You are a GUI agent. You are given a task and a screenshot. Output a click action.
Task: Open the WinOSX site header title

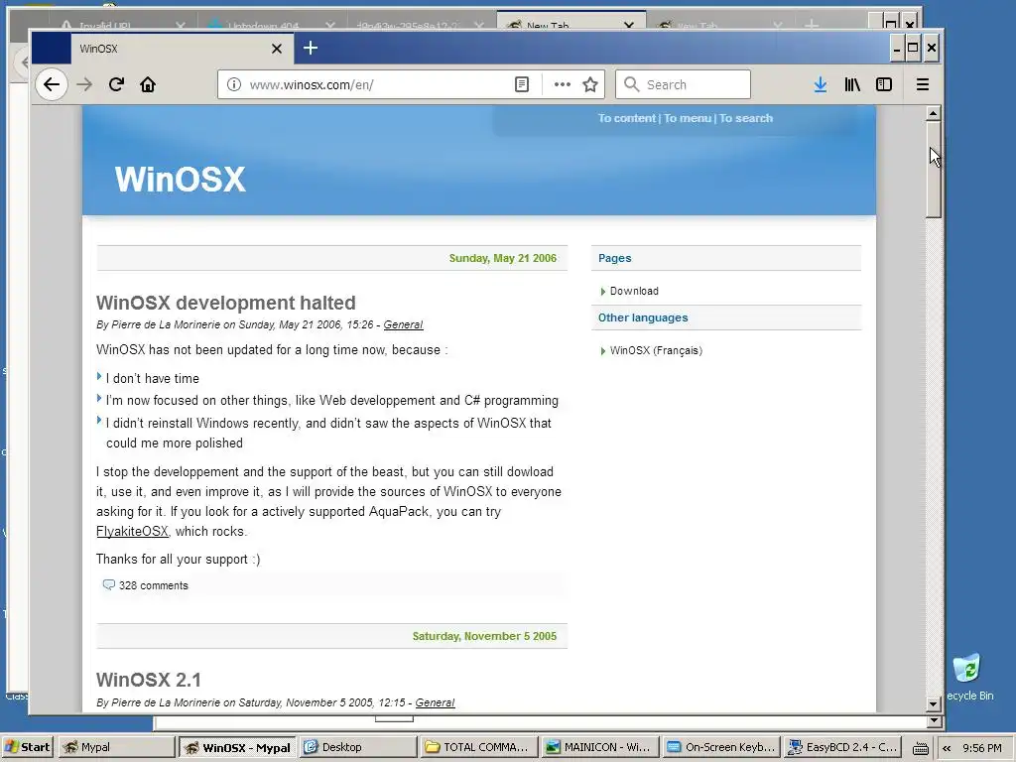click(181, 180)
